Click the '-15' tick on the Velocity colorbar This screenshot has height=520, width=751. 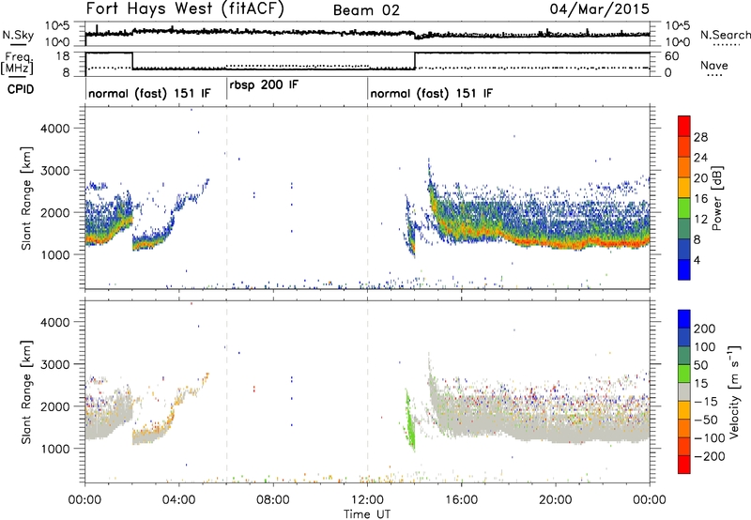706,402
